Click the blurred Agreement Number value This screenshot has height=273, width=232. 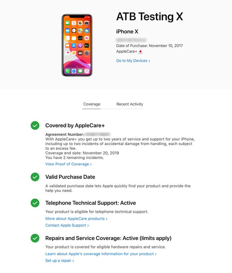[x=98, y=134]
